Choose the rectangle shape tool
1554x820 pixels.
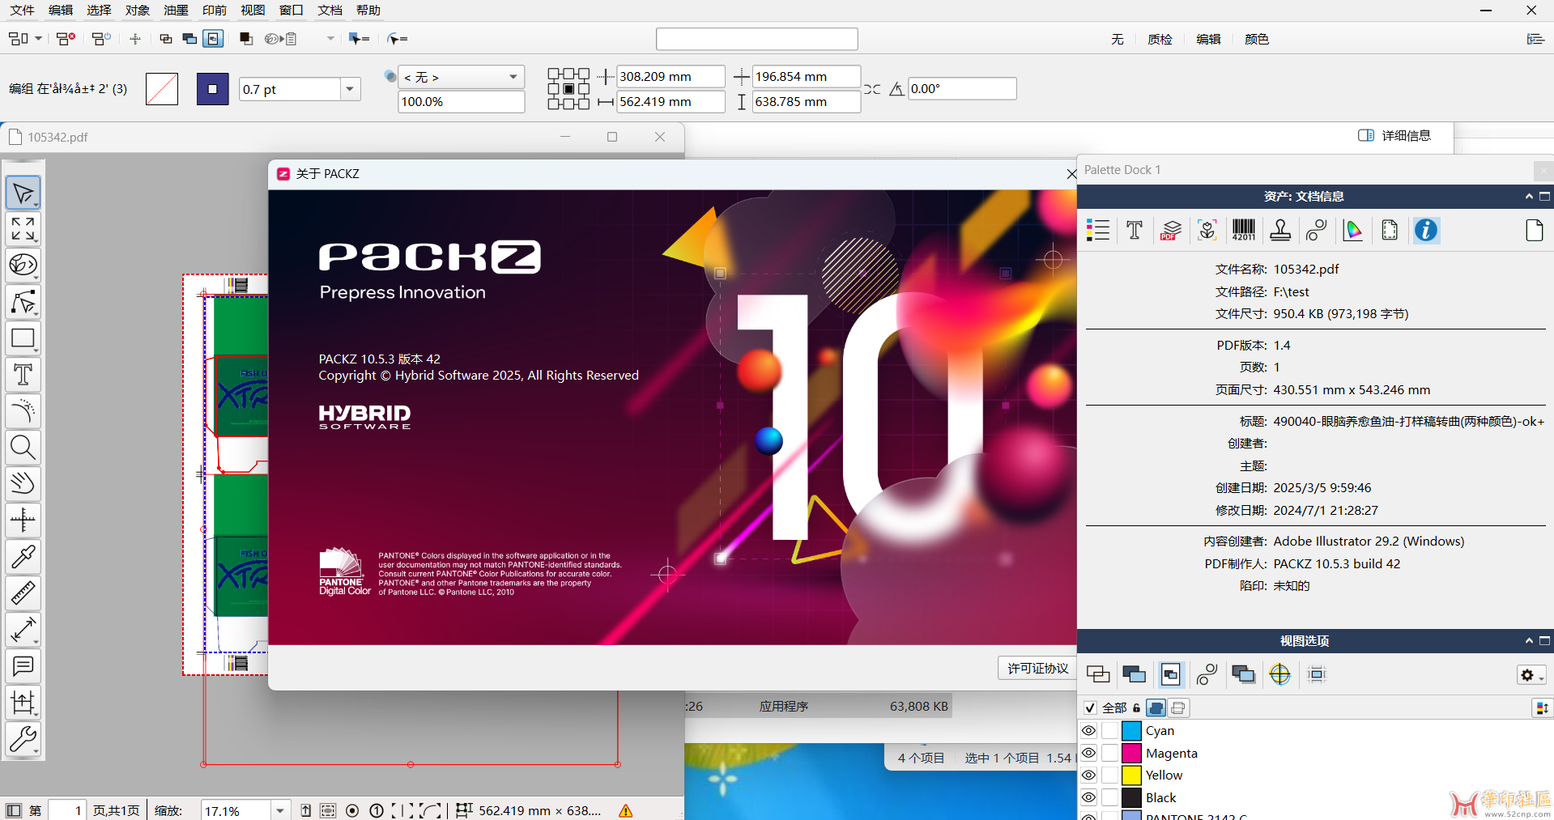[x=23, y=338]
